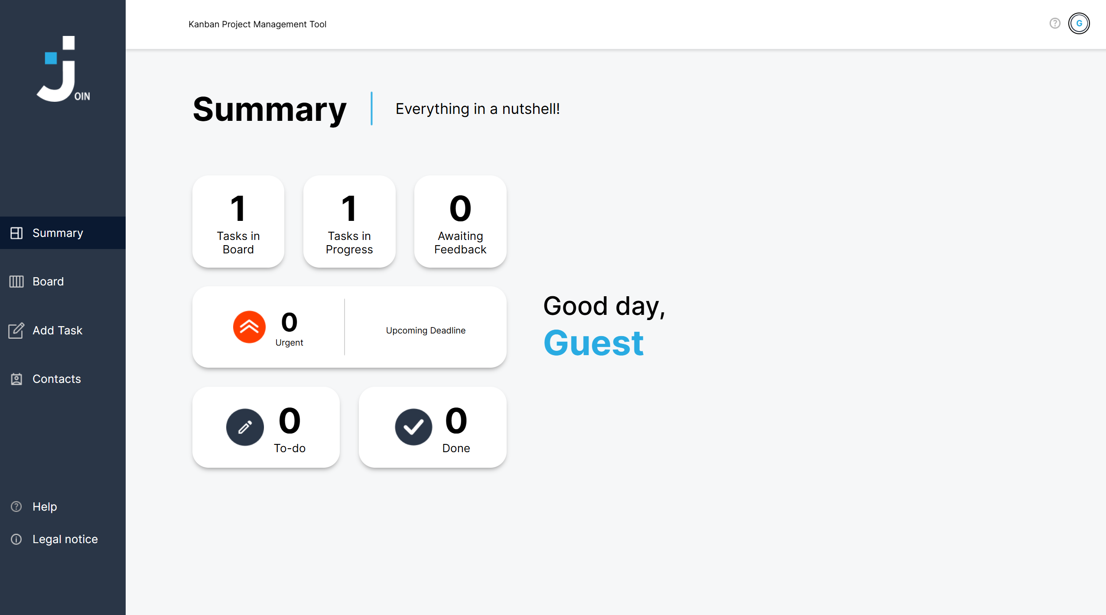The width and height of the screenshot is (1106, 615).
Task: Open the Legal notice link
Action: point(65,539)
